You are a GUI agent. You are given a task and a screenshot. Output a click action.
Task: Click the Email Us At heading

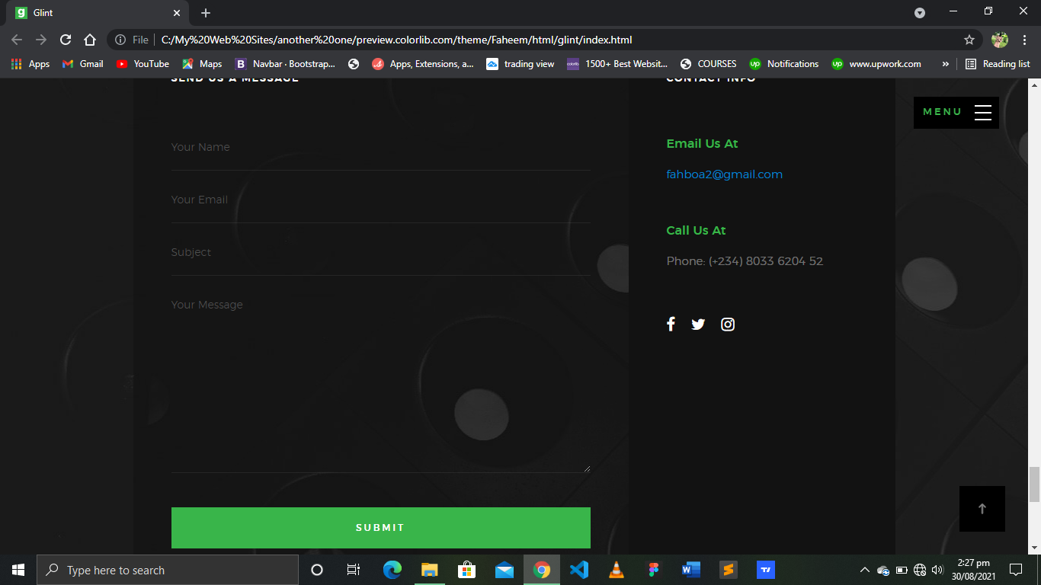point(702,144)
